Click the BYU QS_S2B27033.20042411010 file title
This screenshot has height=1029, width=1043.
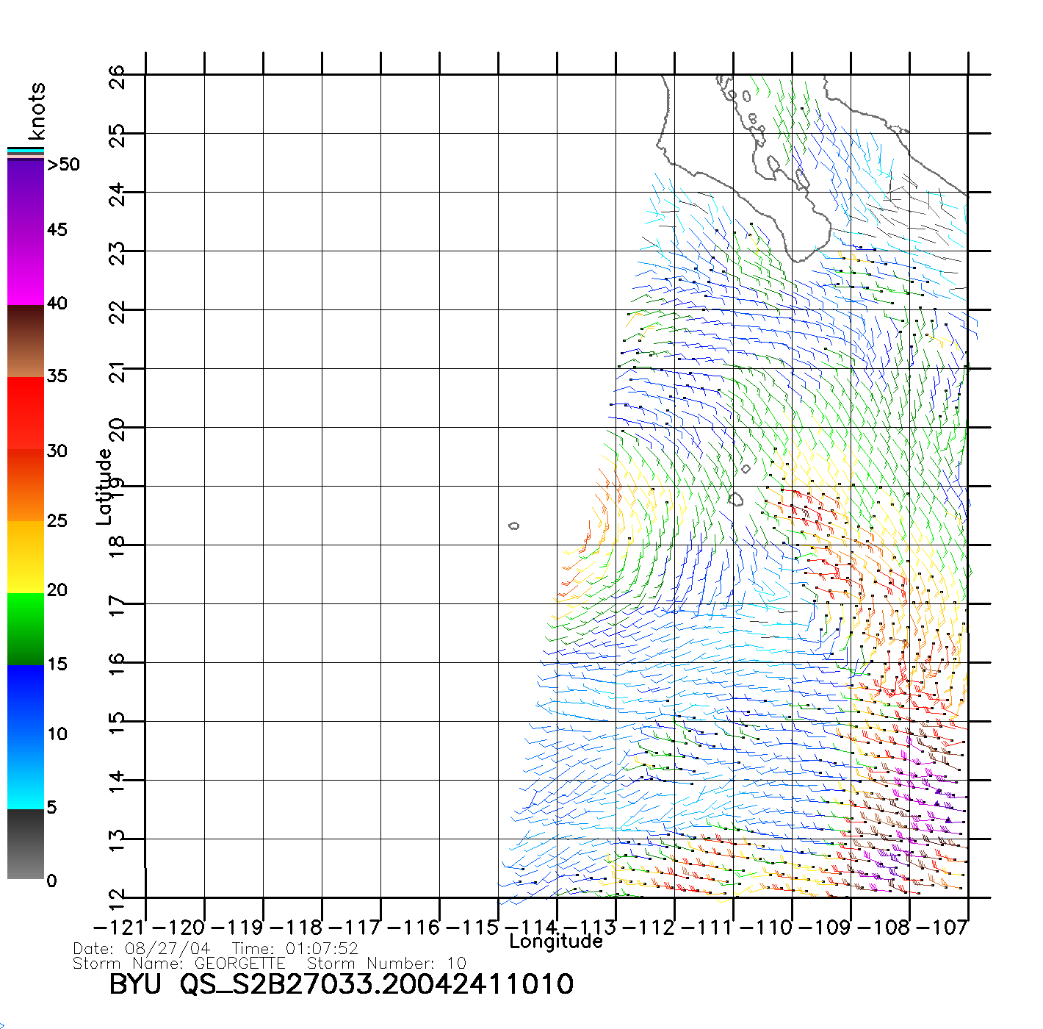tap(342, 984)
